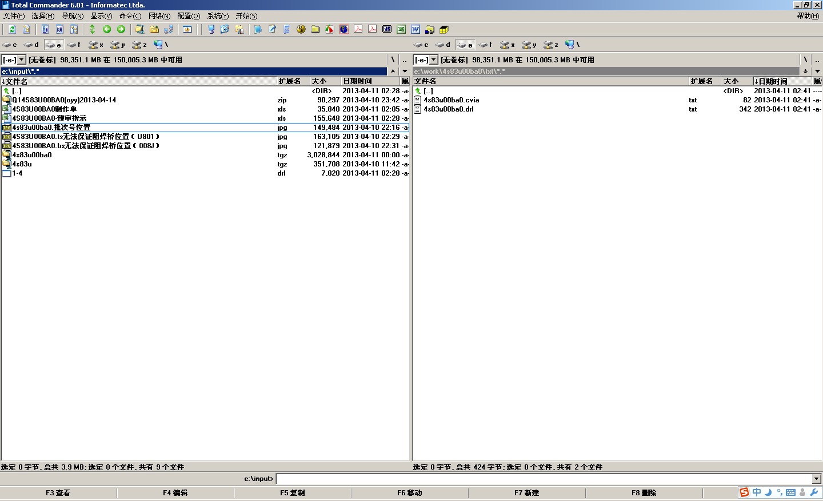Viewport: 823px width, 501px height.
Task: Click the yellow cube toolbar icon
Action: [444, 29]
